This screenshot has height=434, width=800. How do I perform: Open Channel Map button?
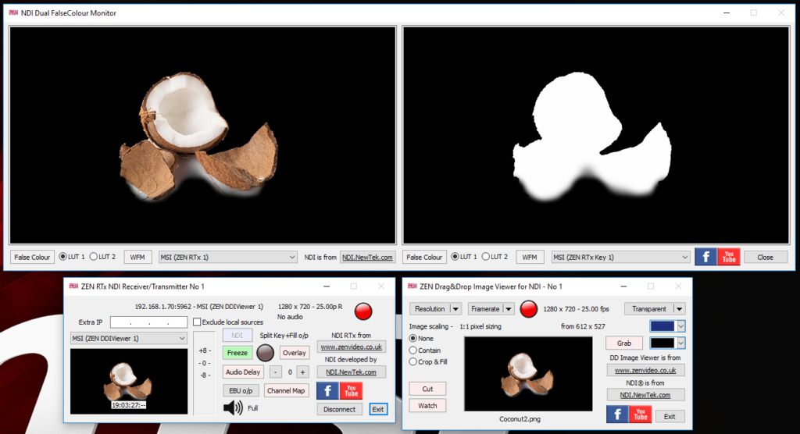[286, 390]
